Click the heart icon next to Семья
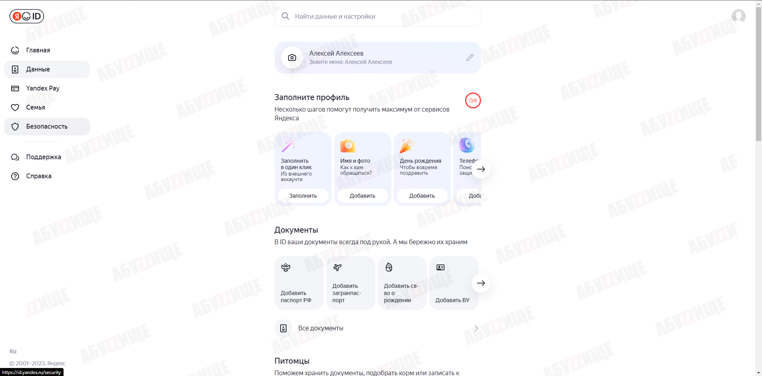The height and width of the screenshot is (376, 762). click(x=15, y=108)
